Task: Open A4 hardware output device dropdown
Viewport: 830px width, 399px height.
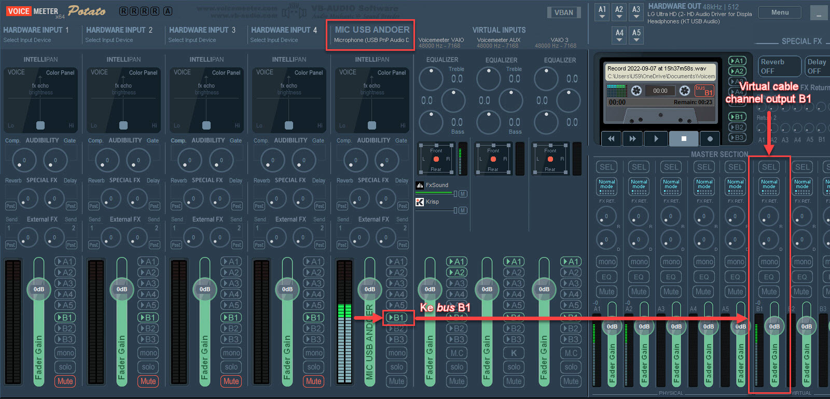Action: click(619, 35)
